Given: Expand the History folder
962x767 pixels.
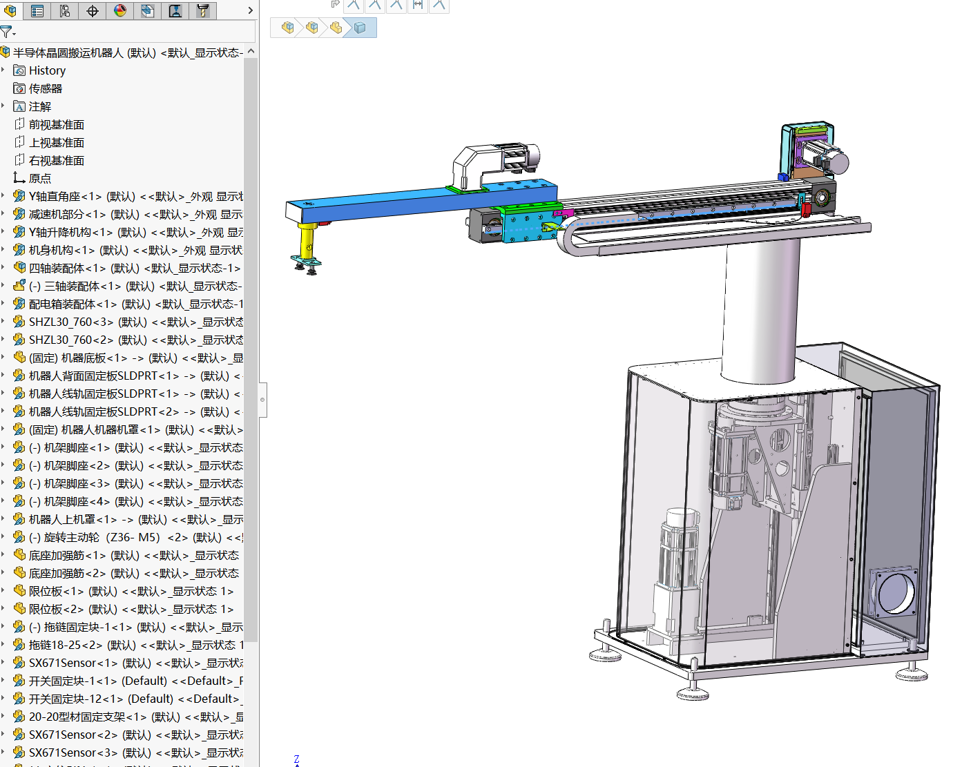Looking at the screenshot, I should click(3, 70).
